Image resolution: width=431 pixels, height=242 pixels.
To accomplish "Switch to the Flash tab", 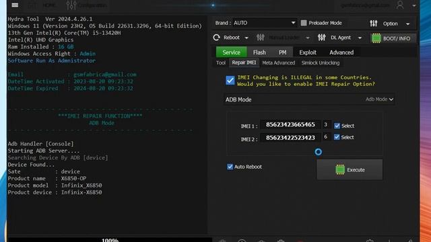I will tap(259, 52).
